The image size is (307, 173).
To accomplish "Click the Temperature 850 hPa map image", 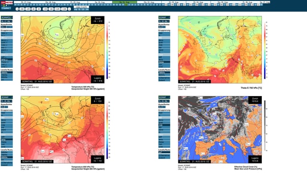I will coord(62,130).
